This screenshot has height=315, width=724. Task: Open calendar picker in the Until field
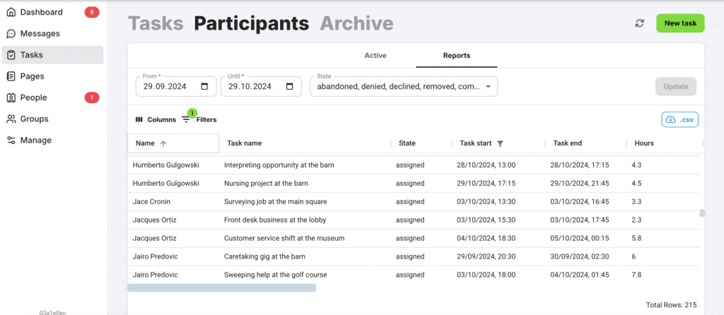pyautogui.click(x=289, y=87)
